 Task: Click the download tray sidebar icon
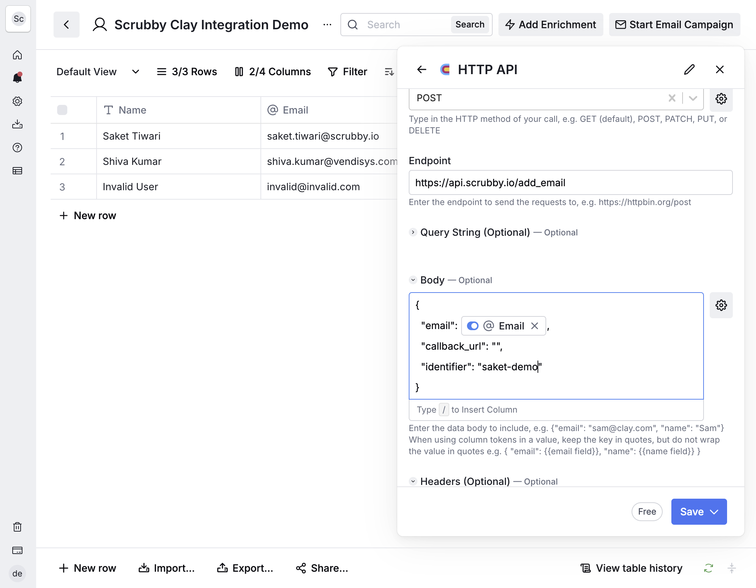point(17,124)
